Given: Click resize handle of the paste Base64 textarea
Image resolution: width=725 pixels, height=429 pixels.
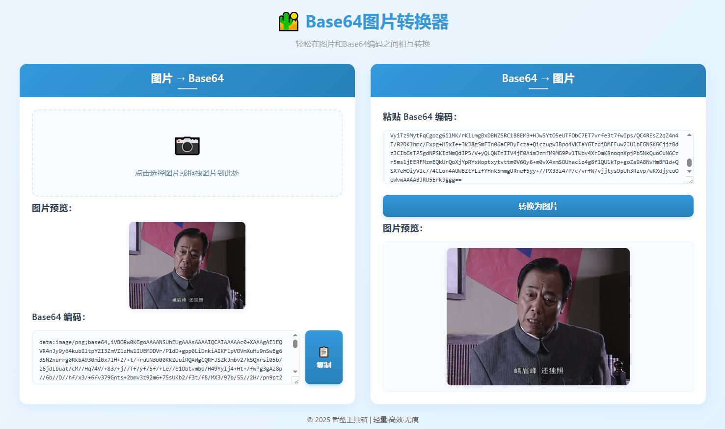Looking at the screenshot, I should pyautogui.click(x=690, y=181).
